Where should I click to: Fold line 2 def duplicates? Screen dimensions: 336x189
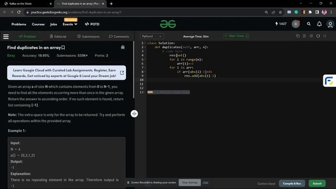point(145,47)
